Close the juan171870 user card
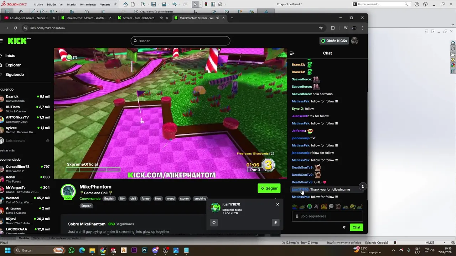Screen dimensions: 456x256 (x=278, y=204)
